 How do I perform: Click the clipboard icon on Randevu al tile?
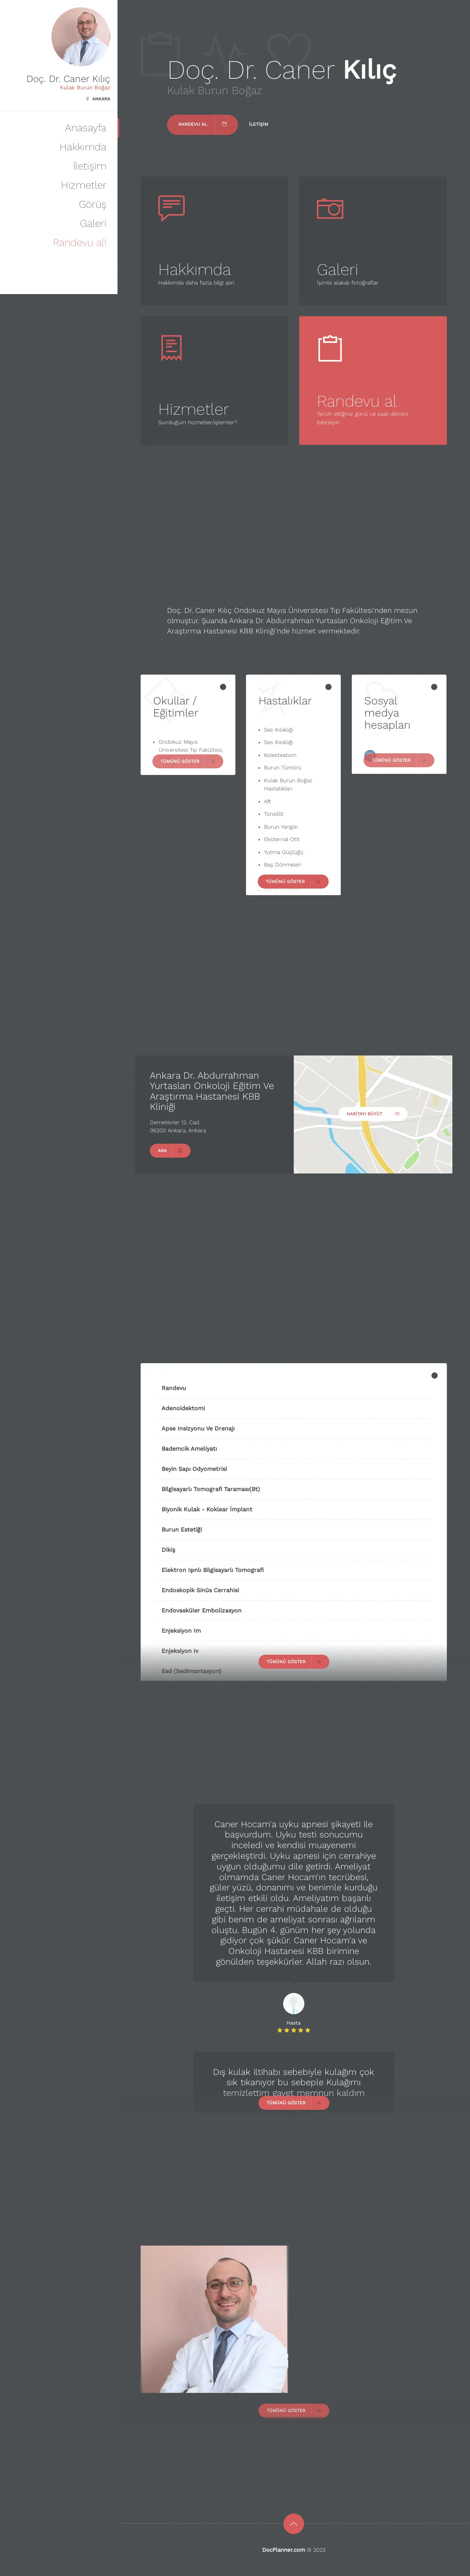(x=330, y=348)
